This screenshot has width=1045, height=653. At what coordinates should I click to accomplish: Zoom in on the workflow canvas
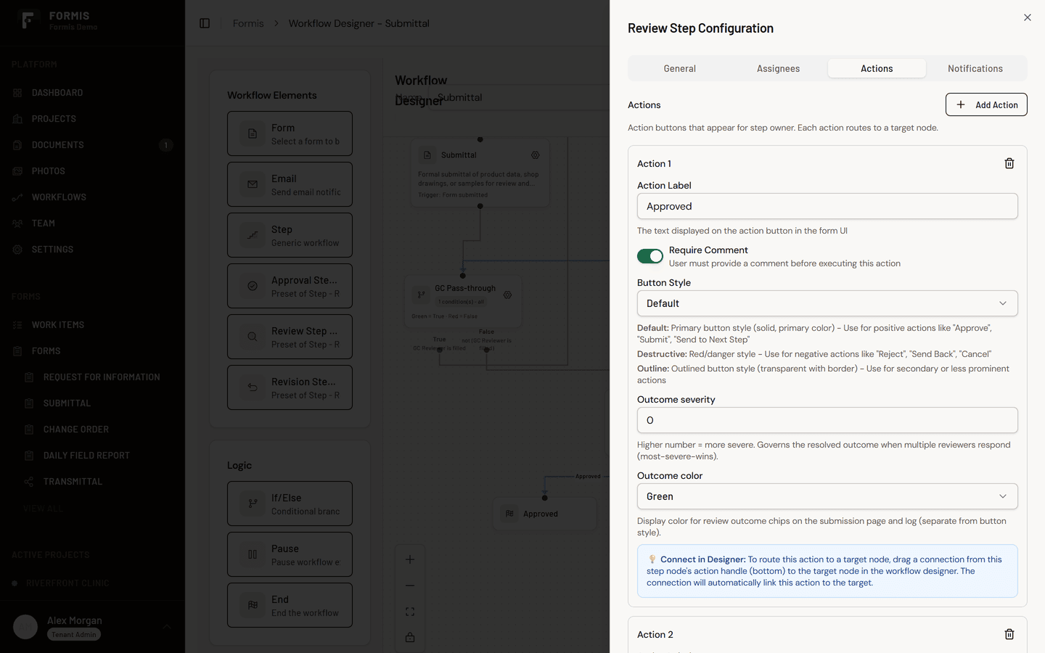410,559
